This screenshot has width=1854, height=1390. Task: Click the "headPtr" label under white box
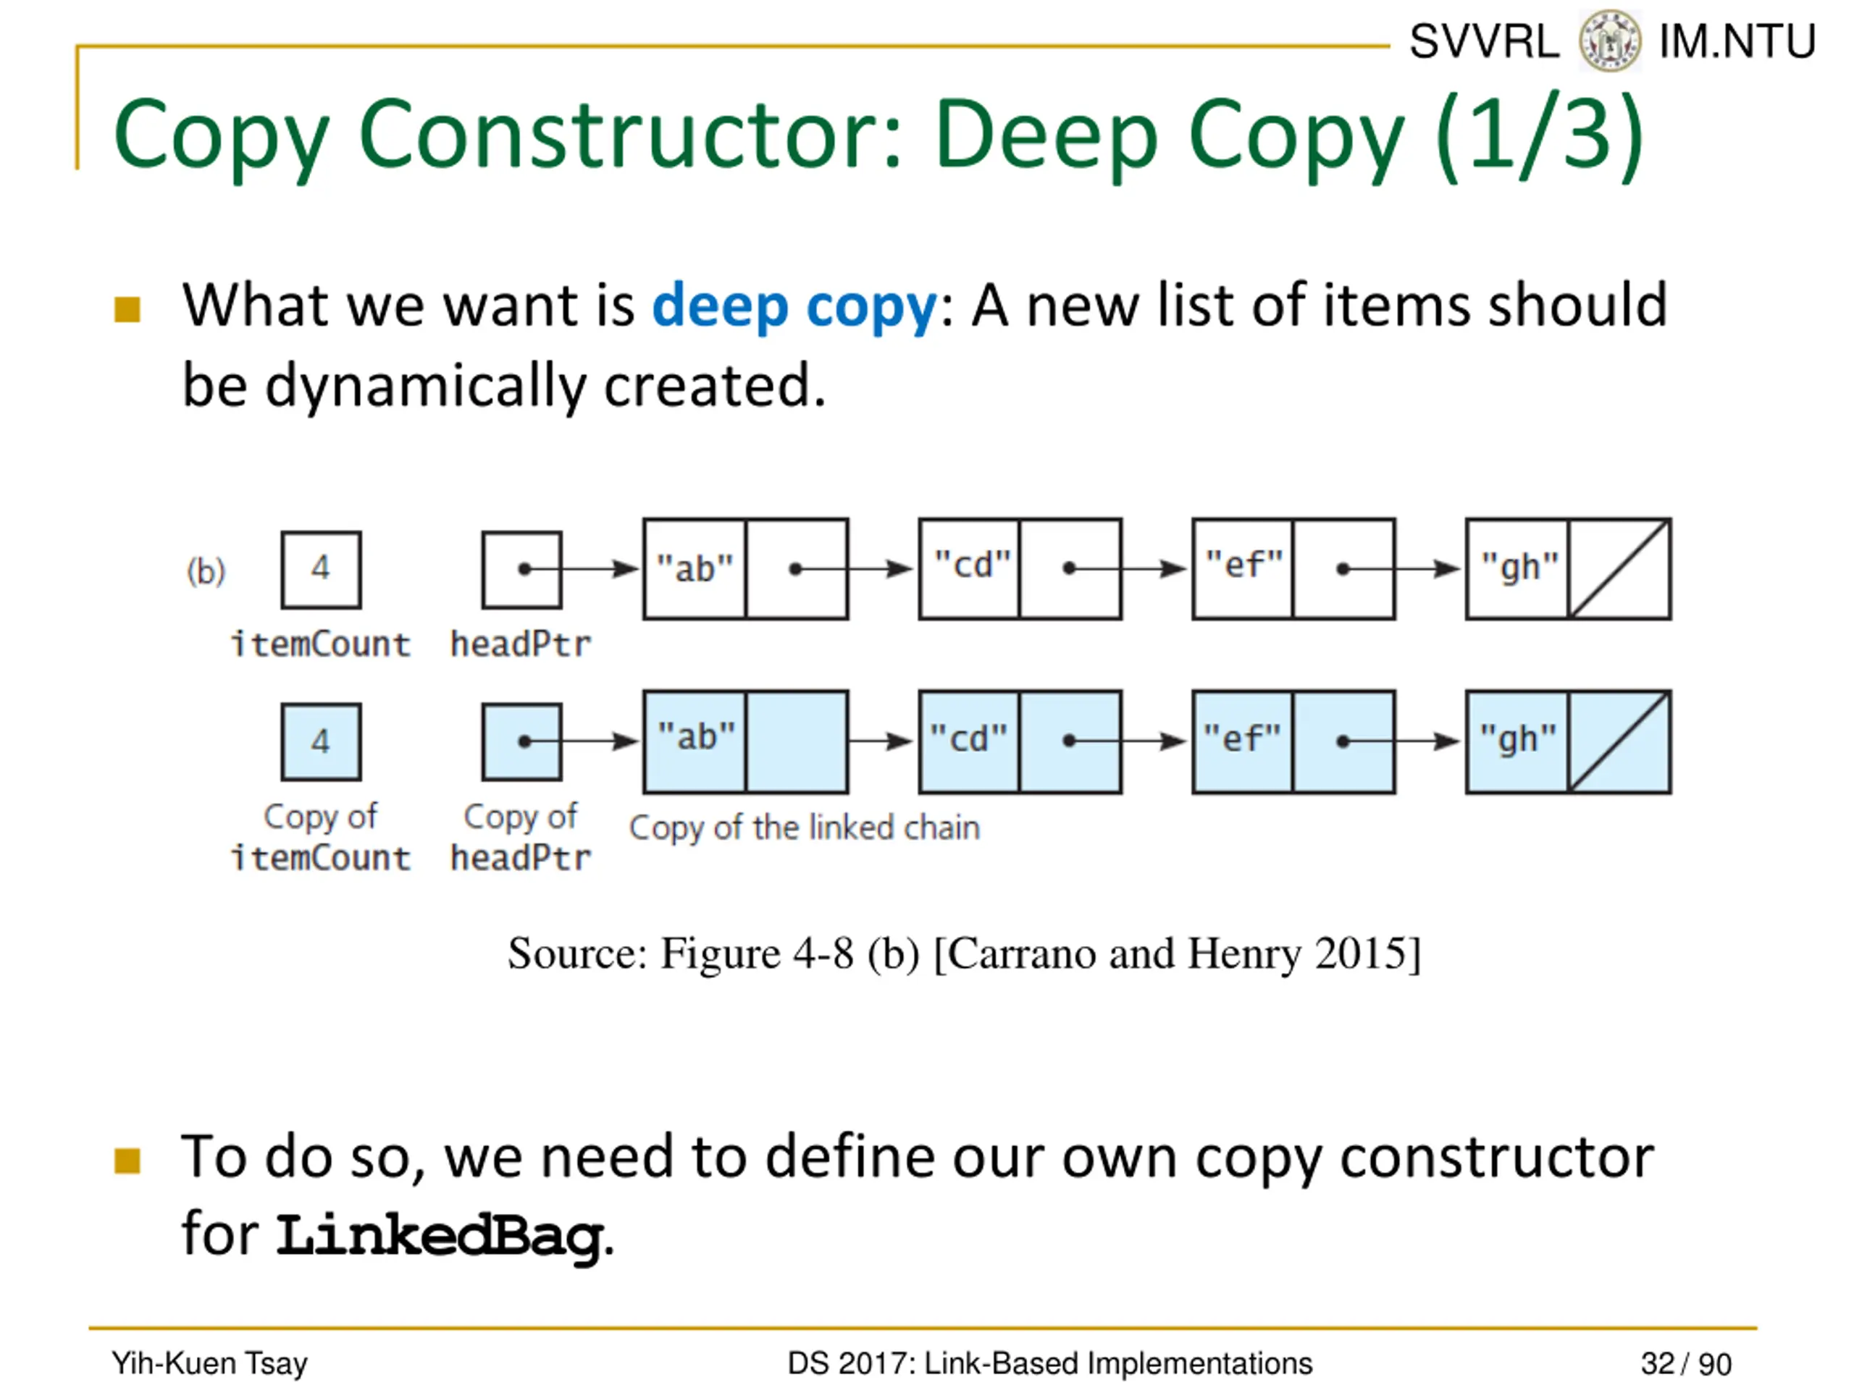[521, 644]
